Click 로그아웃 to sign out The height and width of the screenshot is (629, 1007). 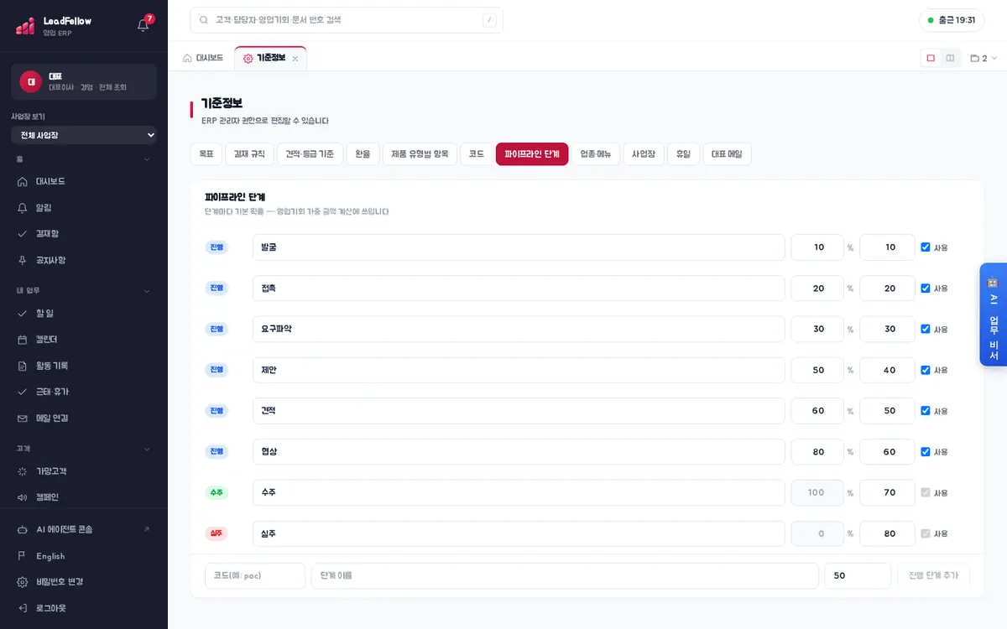point(84,608)
